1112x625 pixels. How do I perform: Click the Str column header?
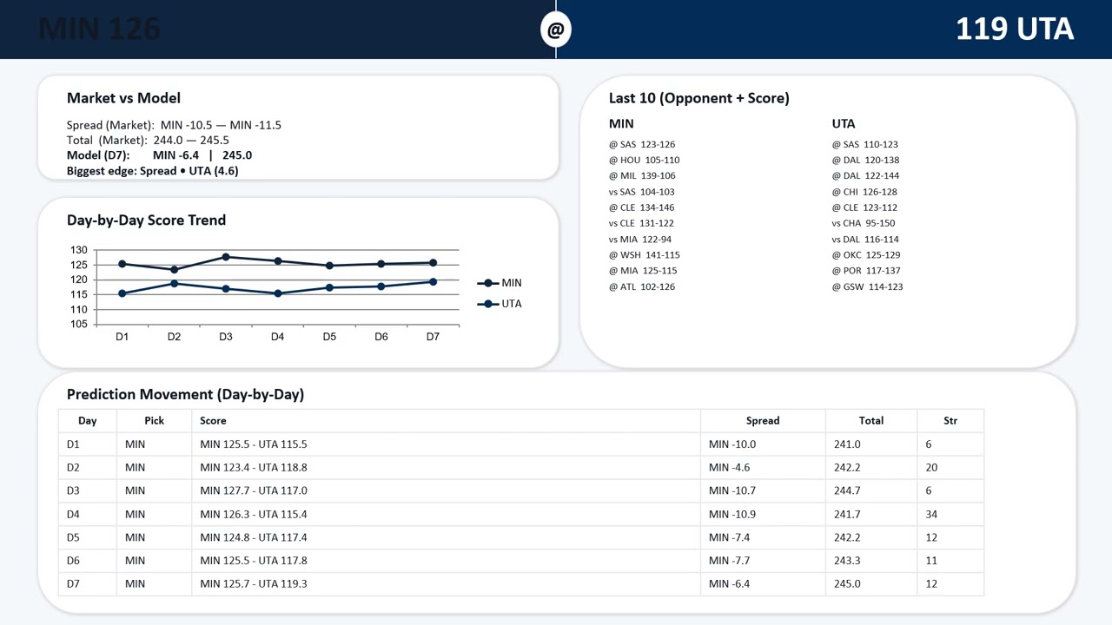tap(950, 420)
